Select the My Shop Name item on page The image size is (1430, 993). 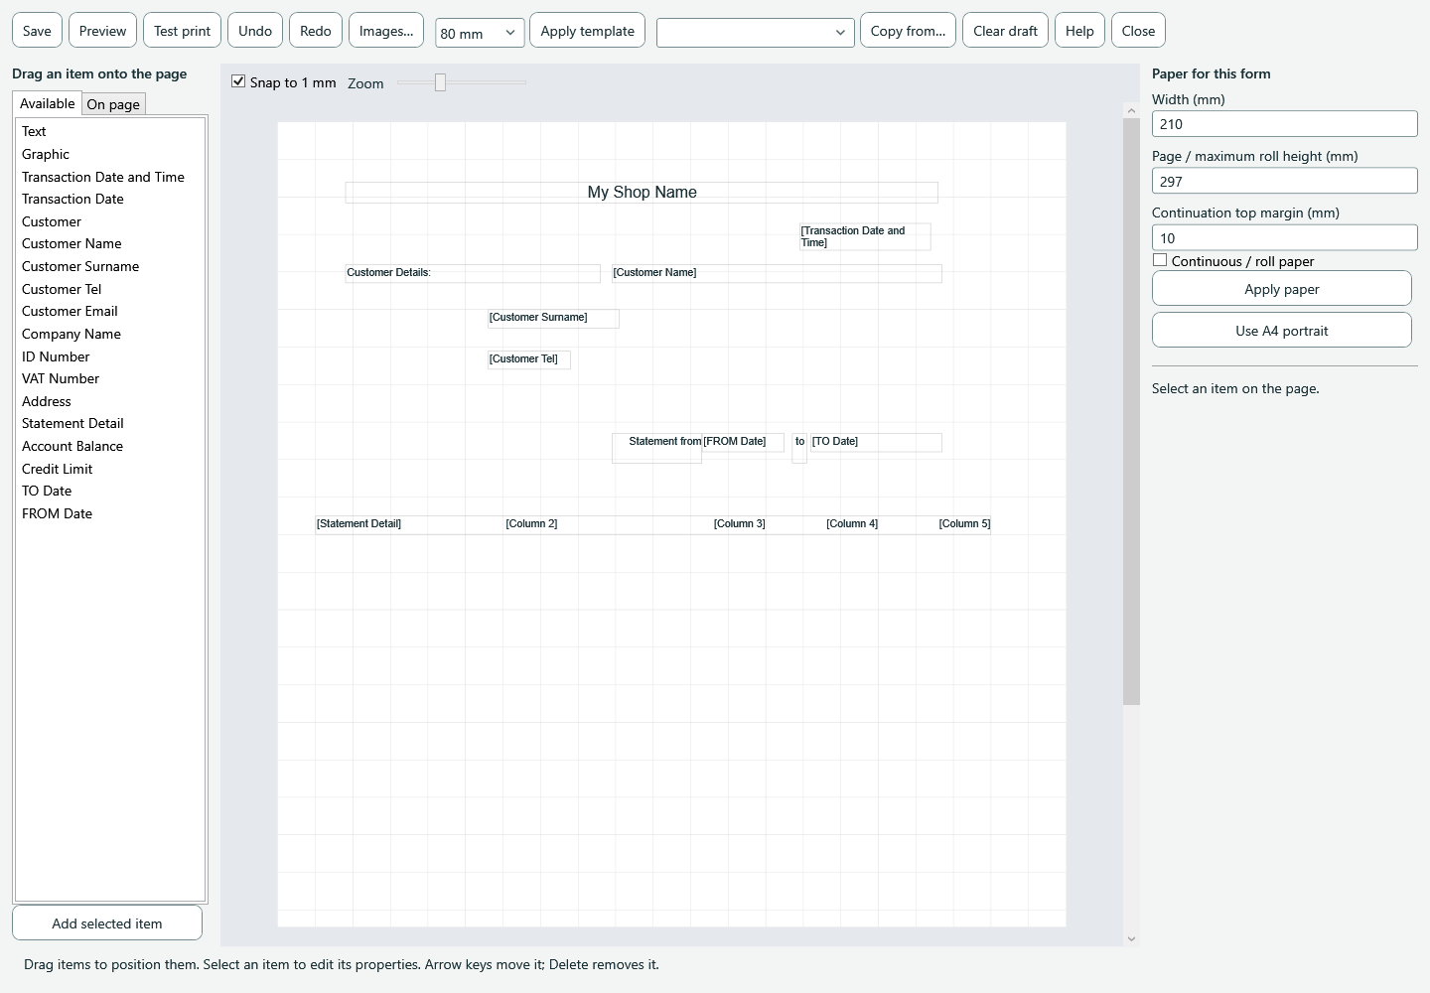[642, 193]
